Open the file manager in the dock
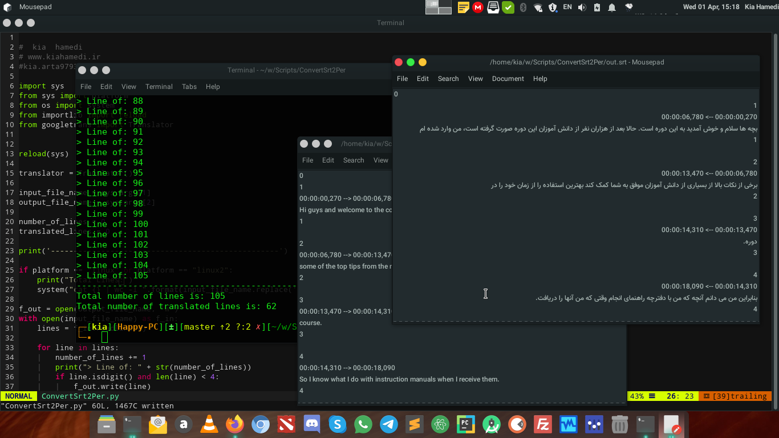This screenshot has height=438, width=779. click(107, 424)
